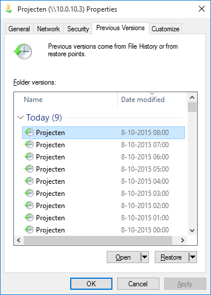
Task: Click the OK button
Action: [x=91, y=284]
